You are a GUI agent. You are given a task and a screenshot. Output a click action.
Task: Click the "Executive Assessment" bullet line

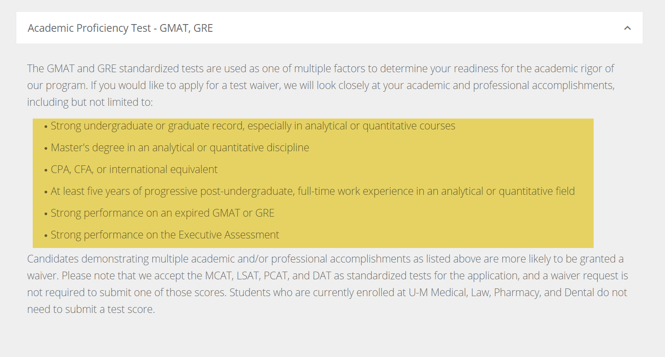coord(165,235)
